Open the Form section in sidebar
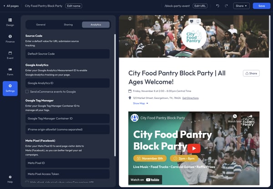 [x=10, y=72]
